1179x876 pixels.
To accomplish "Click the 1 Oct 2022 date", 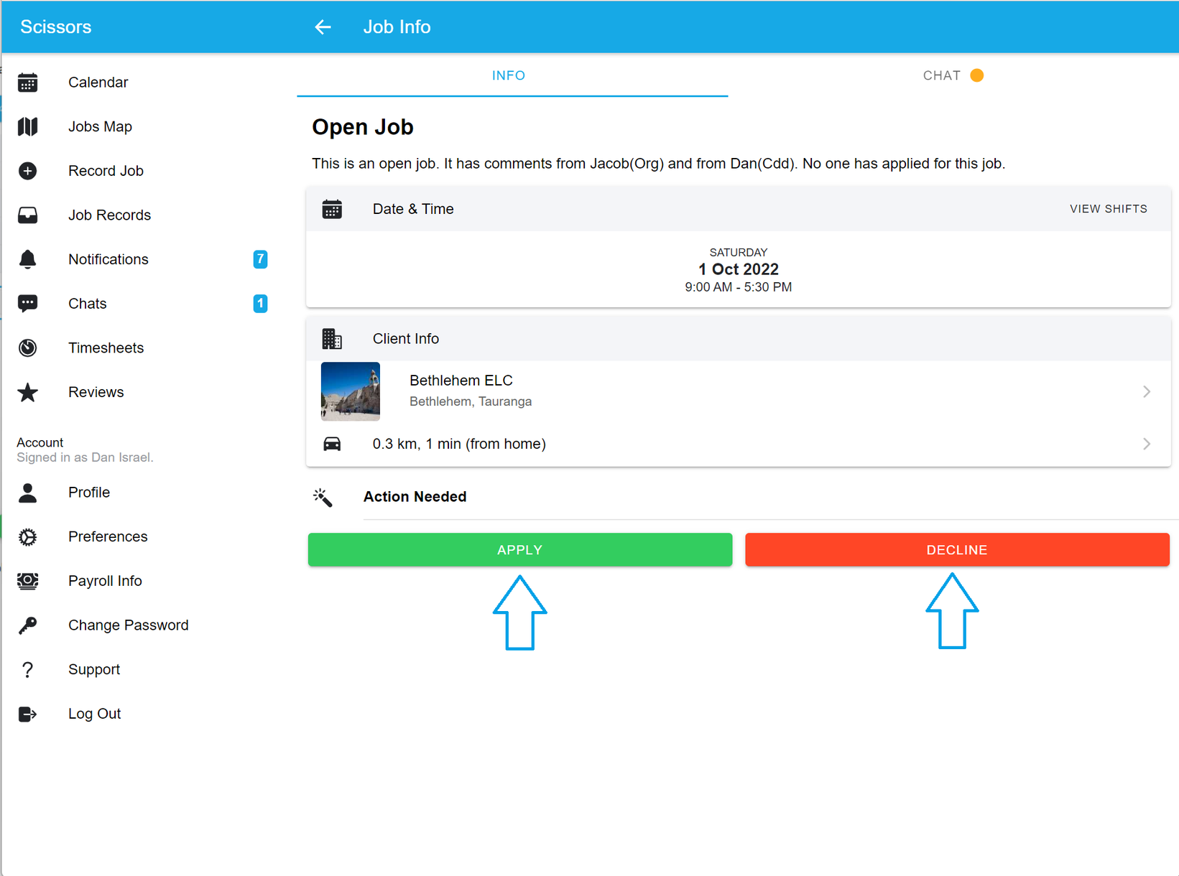I will 739,269.
